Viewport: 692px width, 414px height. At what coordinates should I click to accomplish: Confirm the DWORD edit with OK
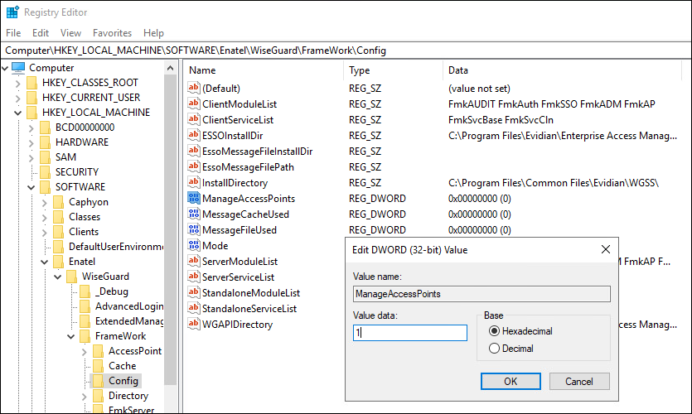pos(511,381)
